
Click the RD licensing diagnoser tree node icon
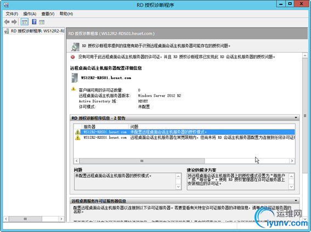(x=7, y=31)
